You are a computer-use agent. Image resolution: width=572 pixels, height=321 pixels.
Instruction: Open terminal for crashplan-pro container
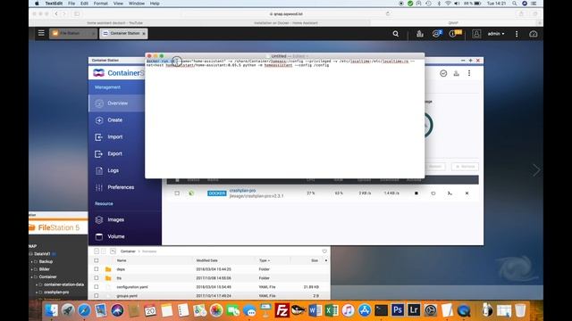(x=450, y=193)
